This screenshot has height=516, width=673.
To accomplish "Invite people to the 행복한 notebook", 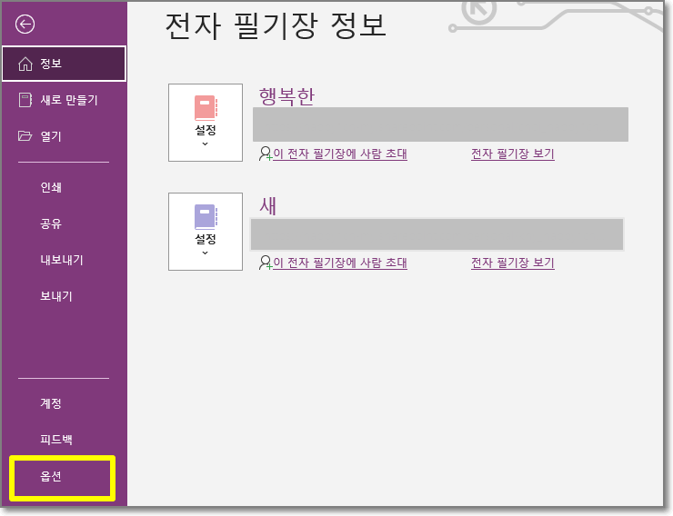I will pyautogui.click(x=340, y=154).
